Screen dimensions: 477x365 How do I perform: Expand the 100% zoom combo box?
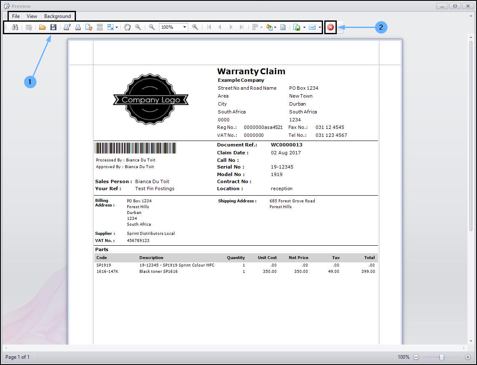click(184, 27)
